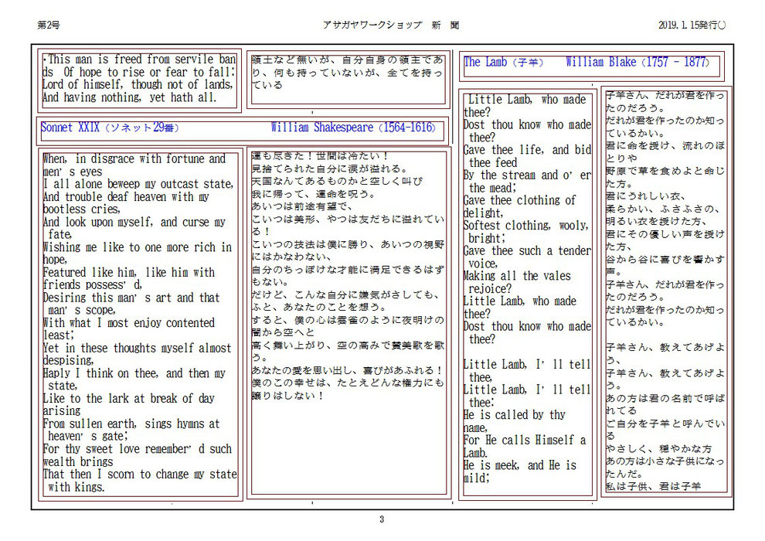Click the line "Wishing me like to one more rich in"
Viewport: 765px width, 541px height.
point(138,248)
